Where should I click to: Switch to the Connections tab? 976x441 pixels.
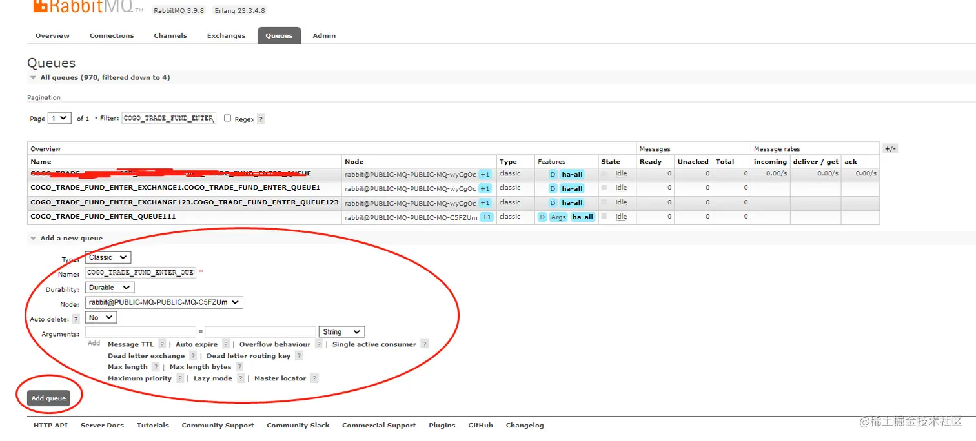point(112,36)
